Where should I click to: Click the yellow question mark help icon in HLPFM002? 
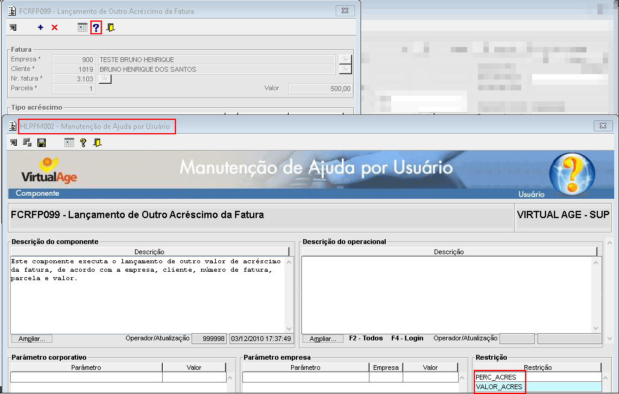click(x=83, y=142)
